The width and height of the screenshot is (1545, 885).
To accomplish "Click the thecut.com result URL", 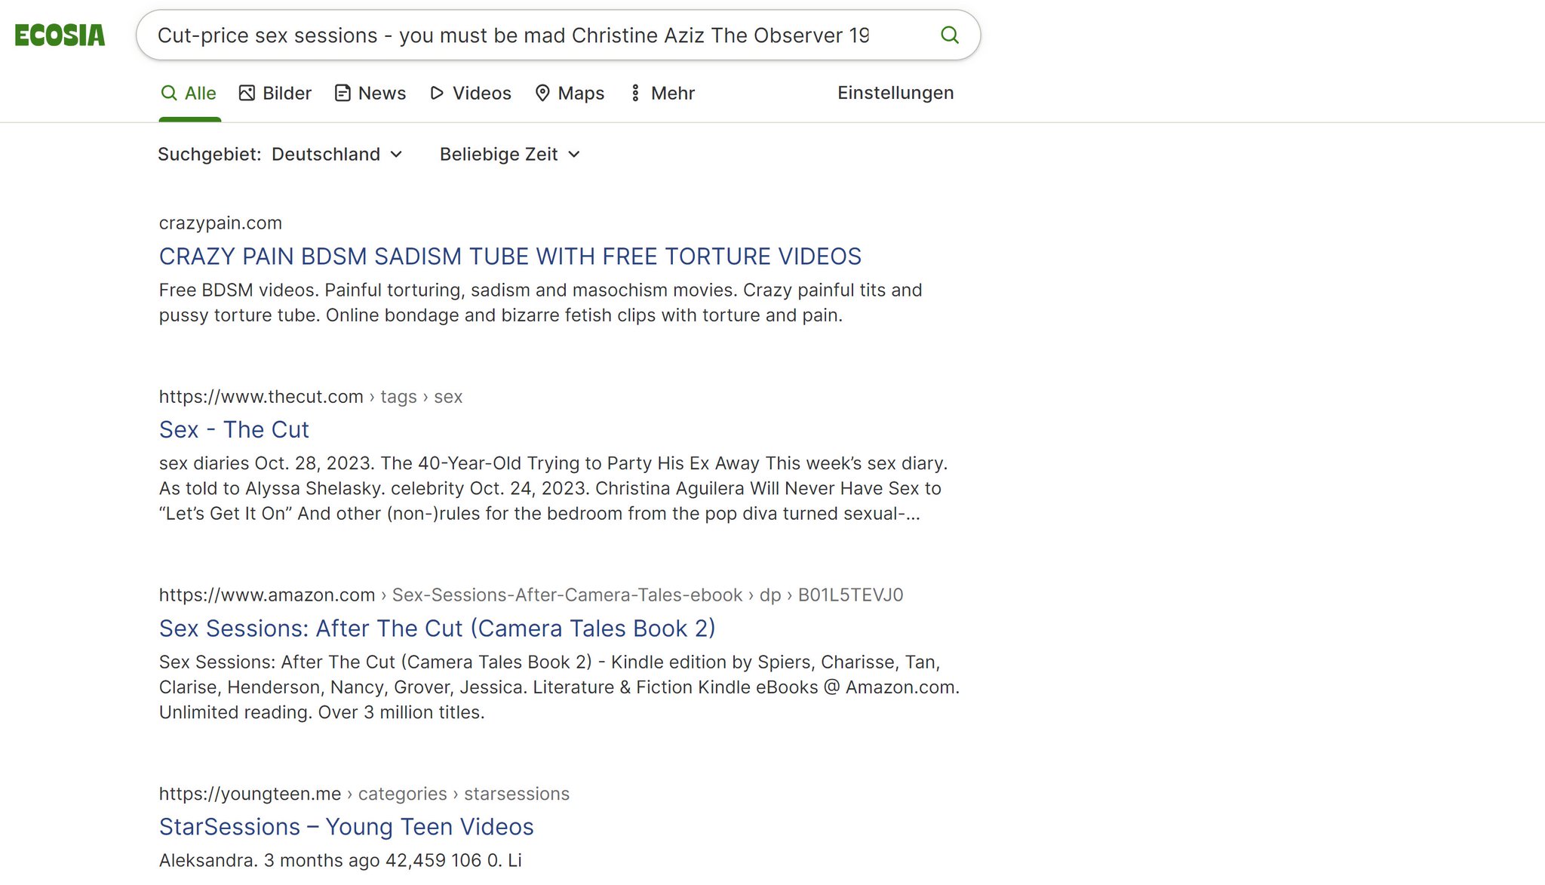I will click(261, 397).
